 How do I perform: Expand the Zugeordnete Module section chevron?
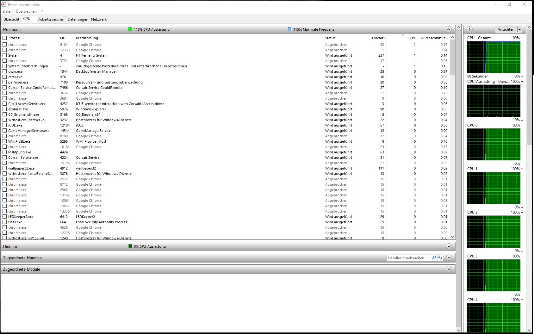point(449,269)
